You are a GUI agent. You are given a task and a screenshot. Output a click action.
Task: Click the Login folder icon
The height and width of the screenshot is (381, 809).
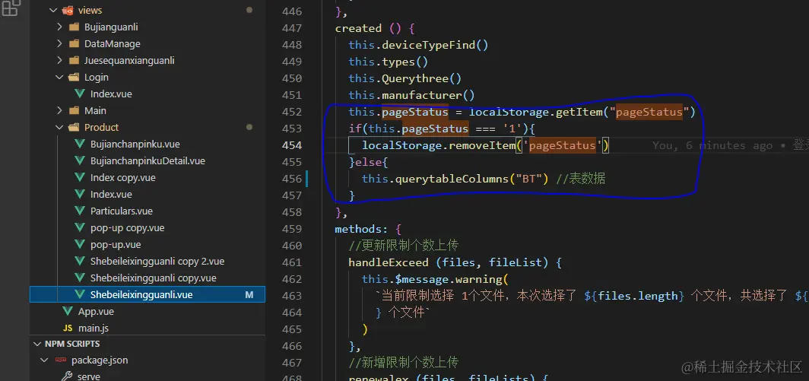point(74,77)
